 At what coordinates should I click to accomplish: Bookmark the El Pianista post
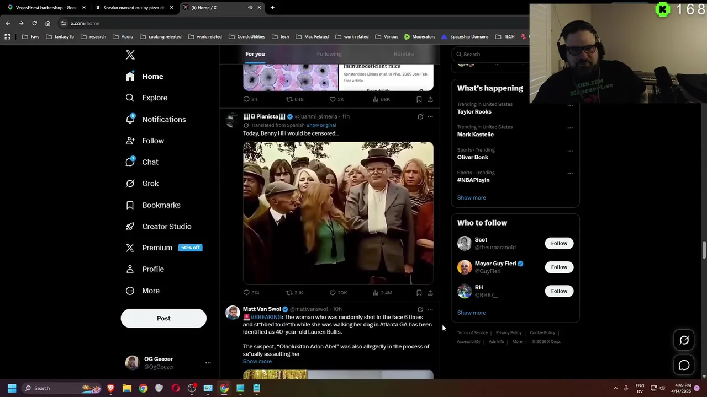(419, 293)
